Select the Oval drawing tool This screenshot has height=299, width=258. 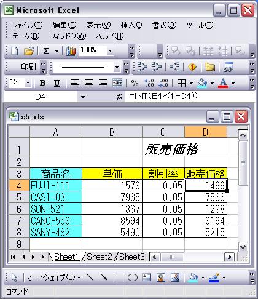coord(133,277)
